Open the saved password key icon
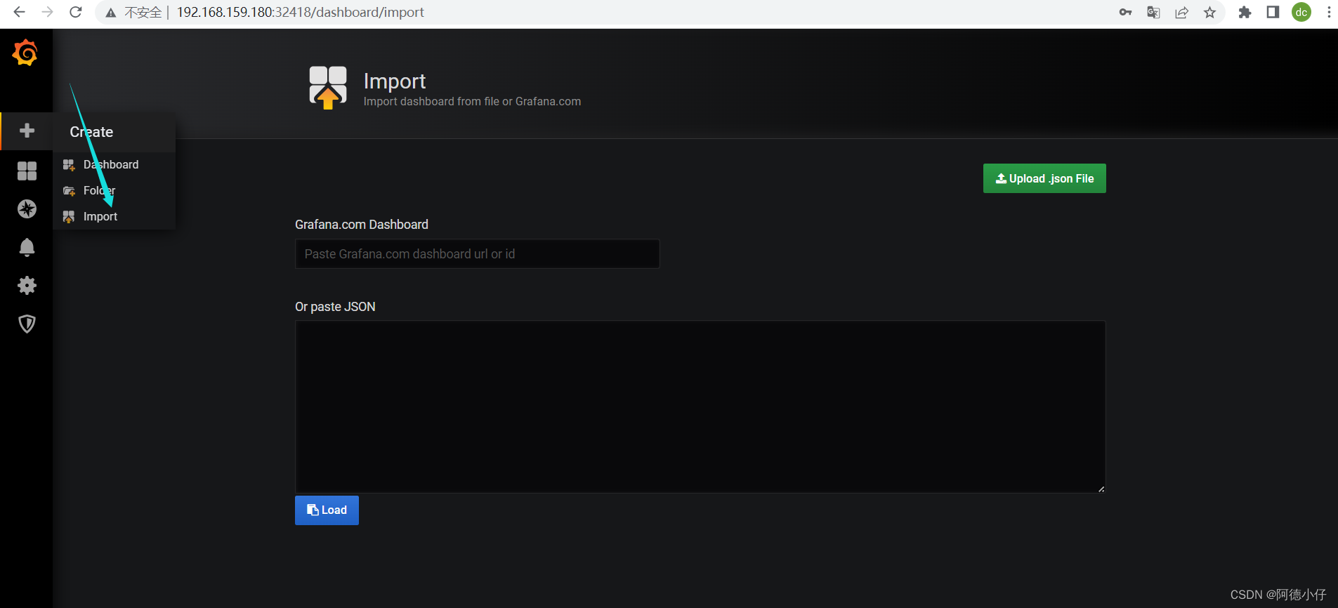Image resolution: width=1338 pixels, height=608 pixels. pos(1125,12)
